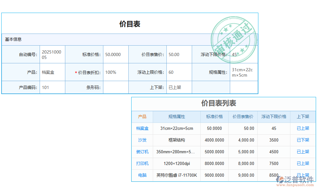Open the 装订机 product link
Image resolution: width=317 pixels, height=190 pixels.
142,152
